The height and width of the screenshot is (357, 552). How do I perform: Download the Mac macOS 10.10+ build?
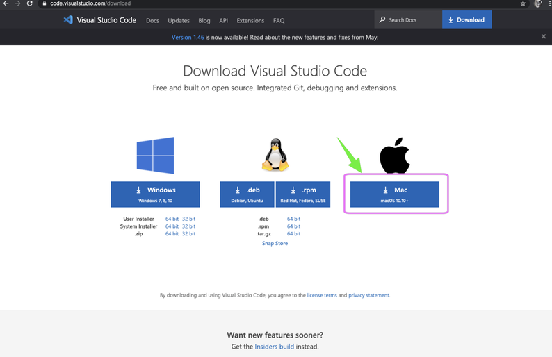coord(394,194)
